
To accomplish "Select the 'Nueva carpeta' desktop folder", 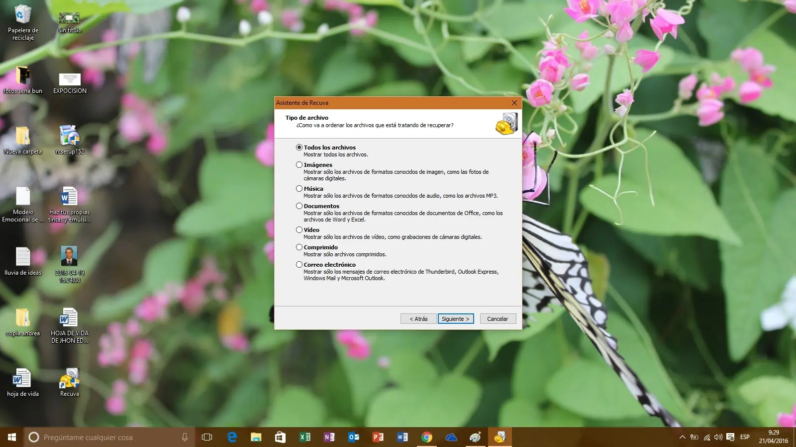I will tap(23, 140).
